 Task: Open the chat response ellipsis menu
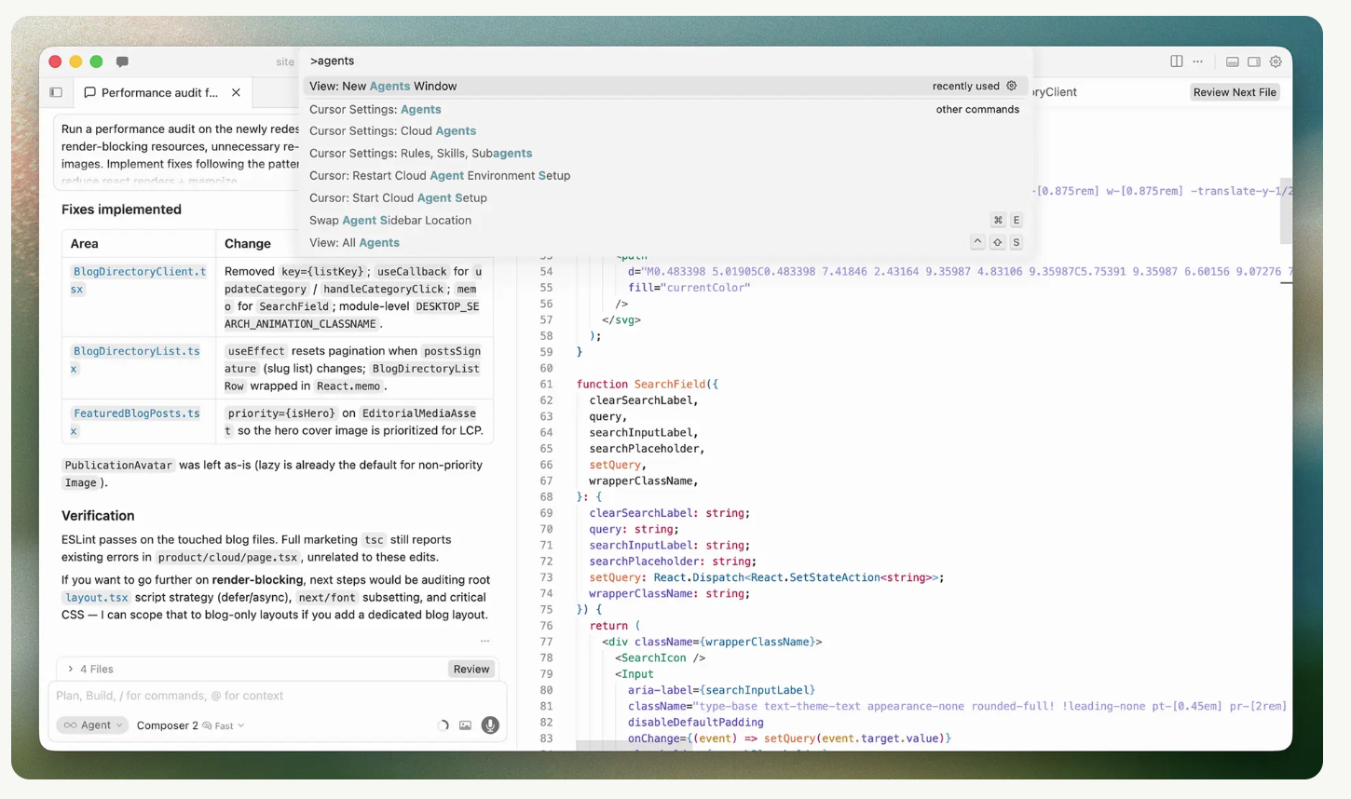pyautogui.click(x=484, y=642)
